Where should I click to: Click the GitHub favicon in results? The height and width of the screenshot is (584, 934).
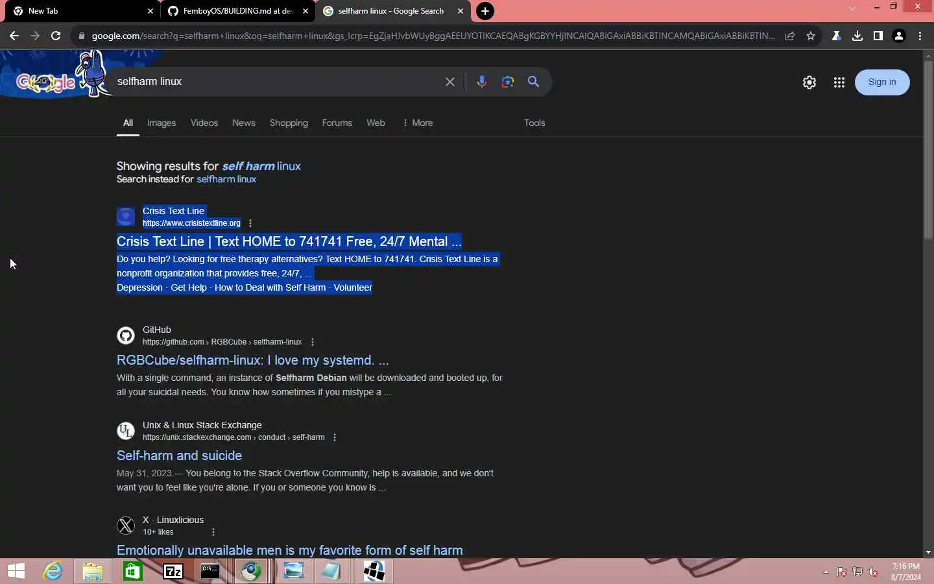click(126, 335)
